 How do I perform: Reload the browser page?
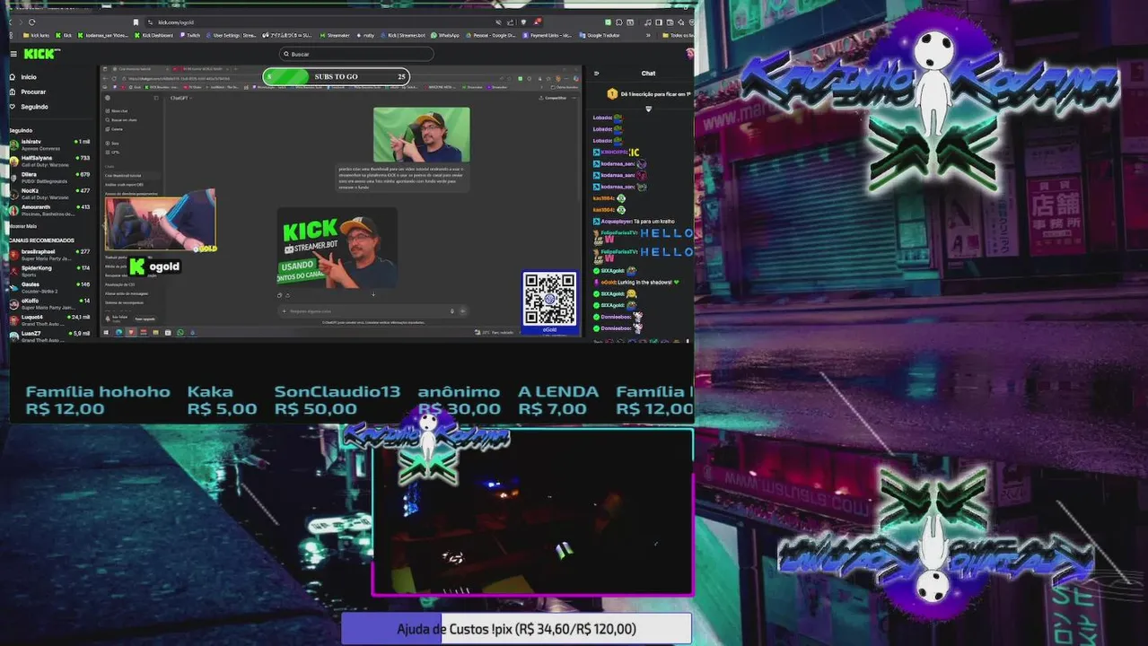[32, 22]
